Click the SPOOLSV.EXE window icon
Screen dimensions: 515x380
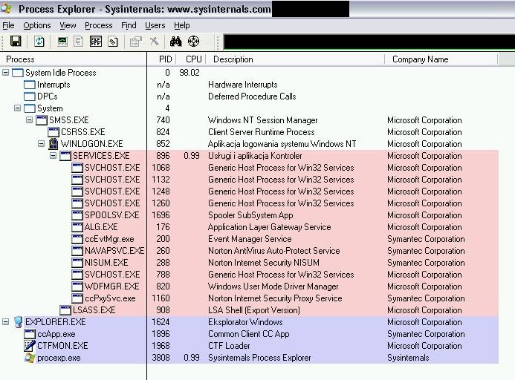[77, 215]
